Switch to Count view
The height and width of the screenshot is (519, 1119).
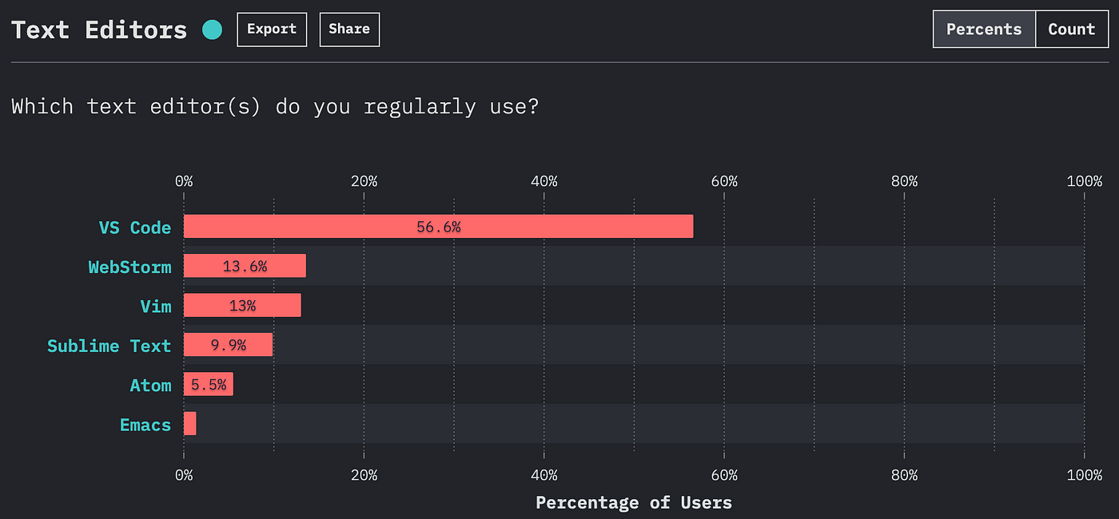pyautogui.click(x=1072, y=29)
